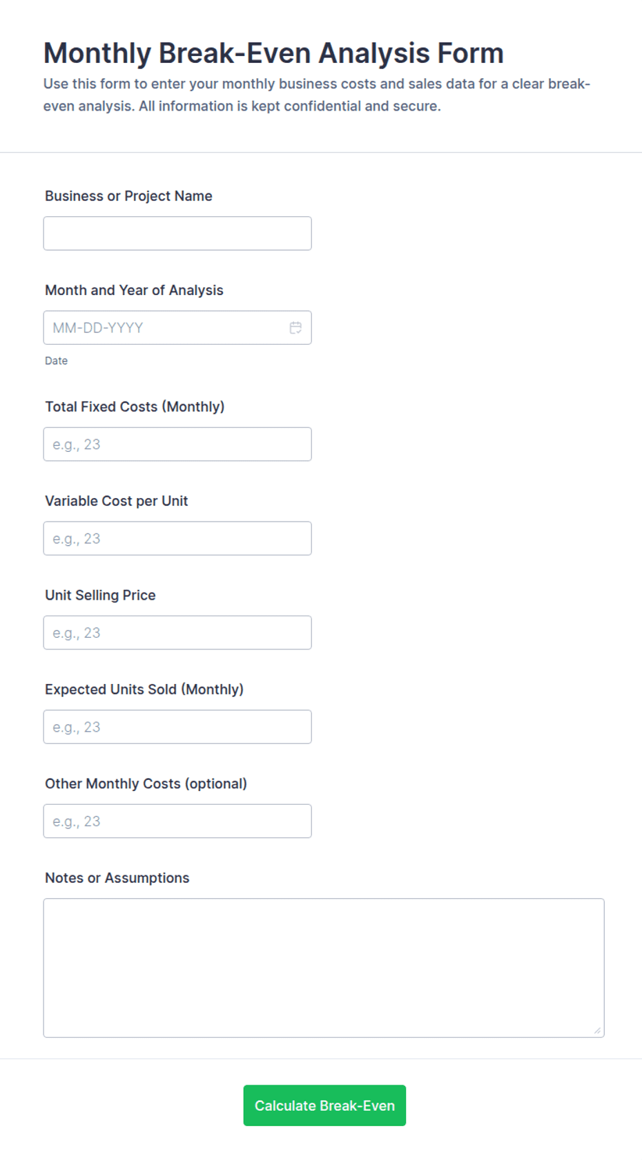Viewport: 642px width, 1160px height.
Task: Click the Total Fixed Costs (Monthly) label
Action: pyautogui.click(x=135, y=407)
